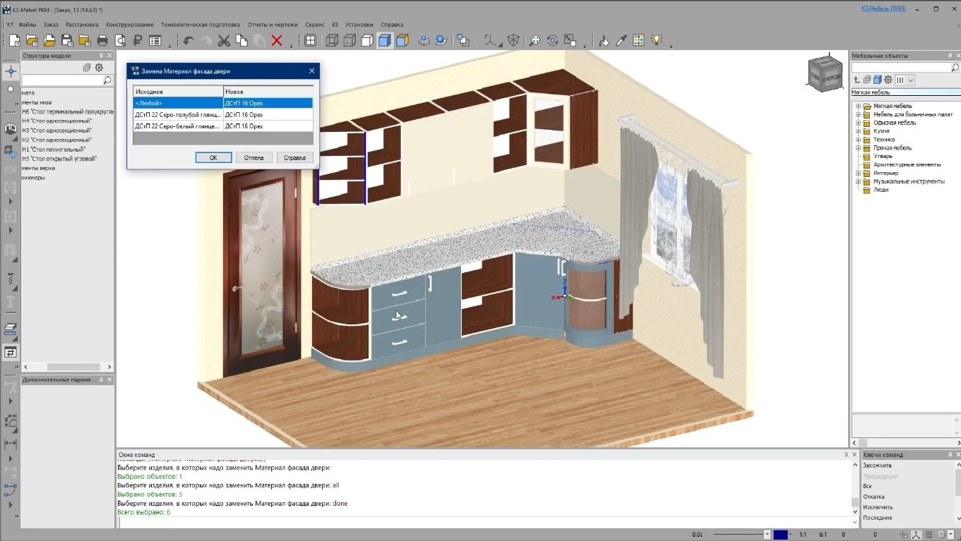Viewport: 961px width, 541px height.
Task: Click the zoom magnifier icon in the toolbar
Action: [x=535, y=41]
